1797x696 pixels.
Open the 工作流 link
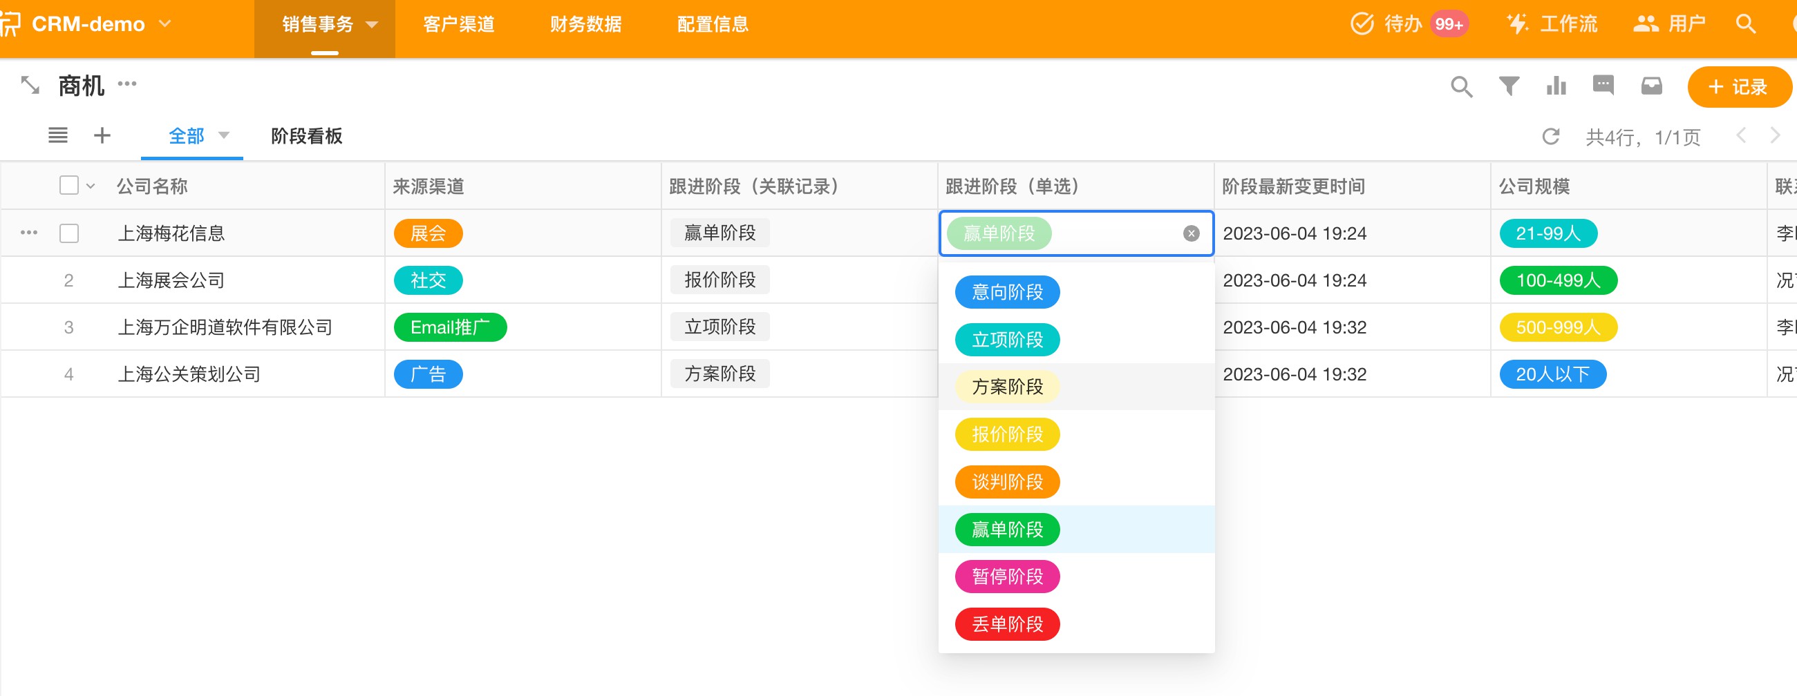tap(1553, 23)
